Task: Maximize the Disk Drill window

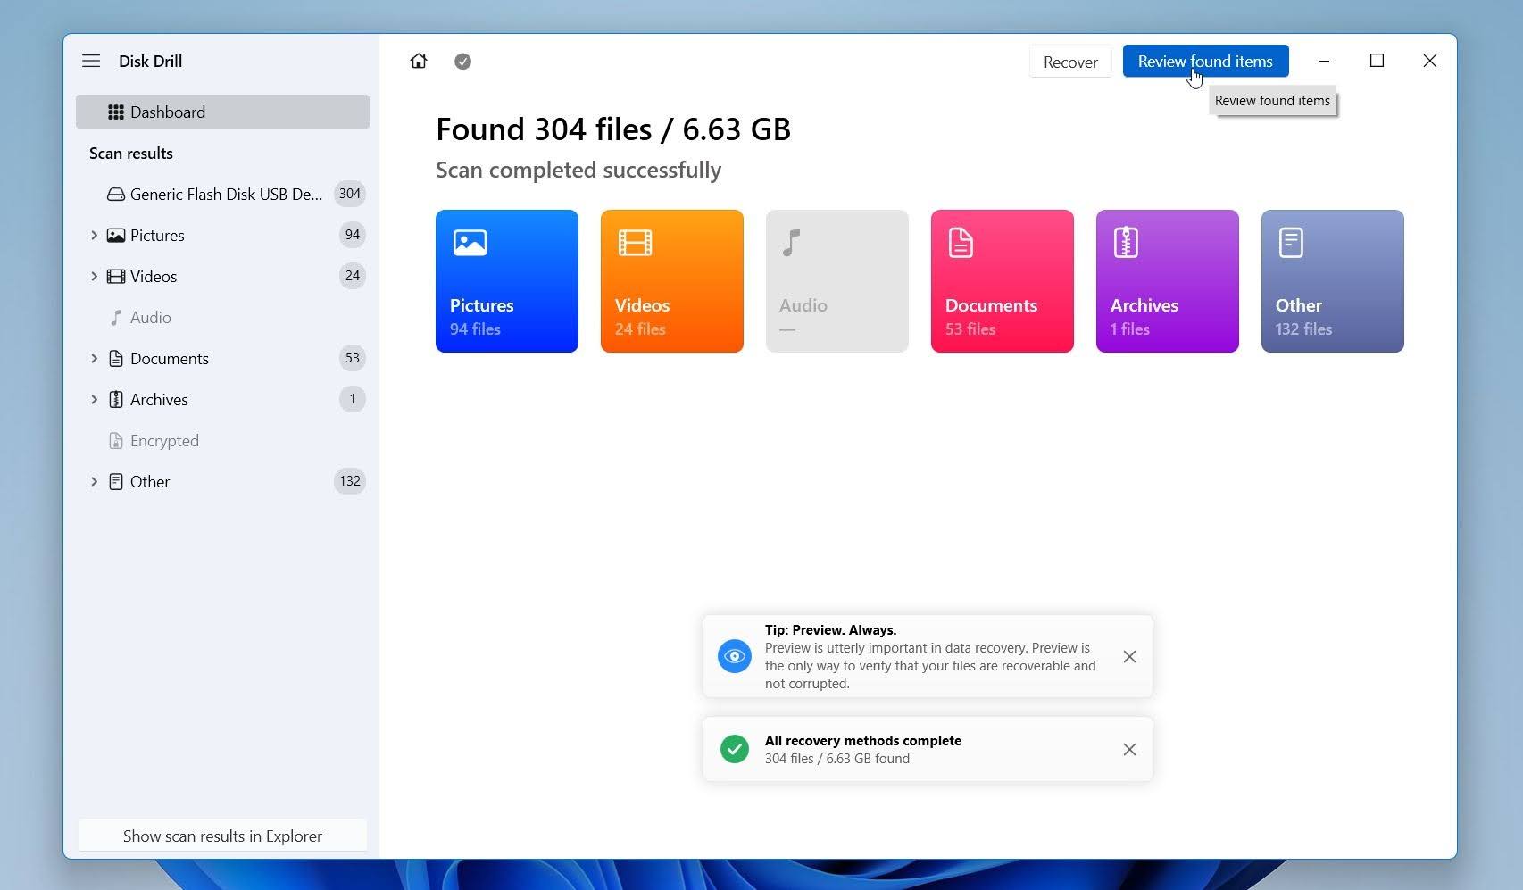Action: [x=1377, y=61]
